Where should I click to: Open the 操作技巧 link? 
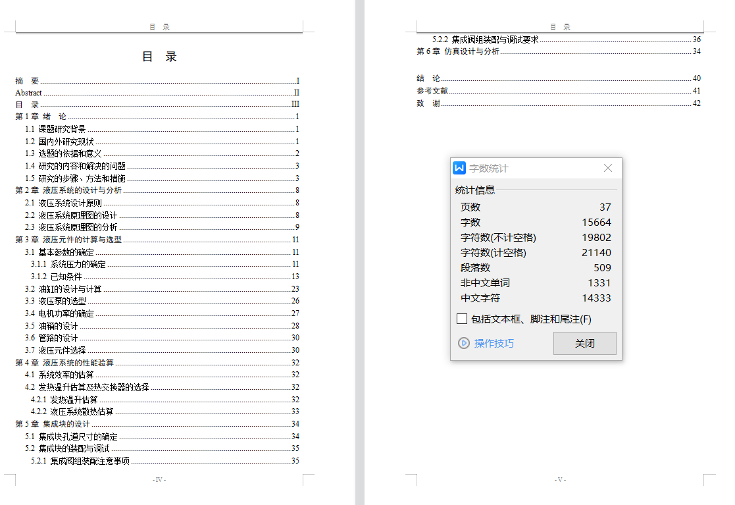pos(494,343)
